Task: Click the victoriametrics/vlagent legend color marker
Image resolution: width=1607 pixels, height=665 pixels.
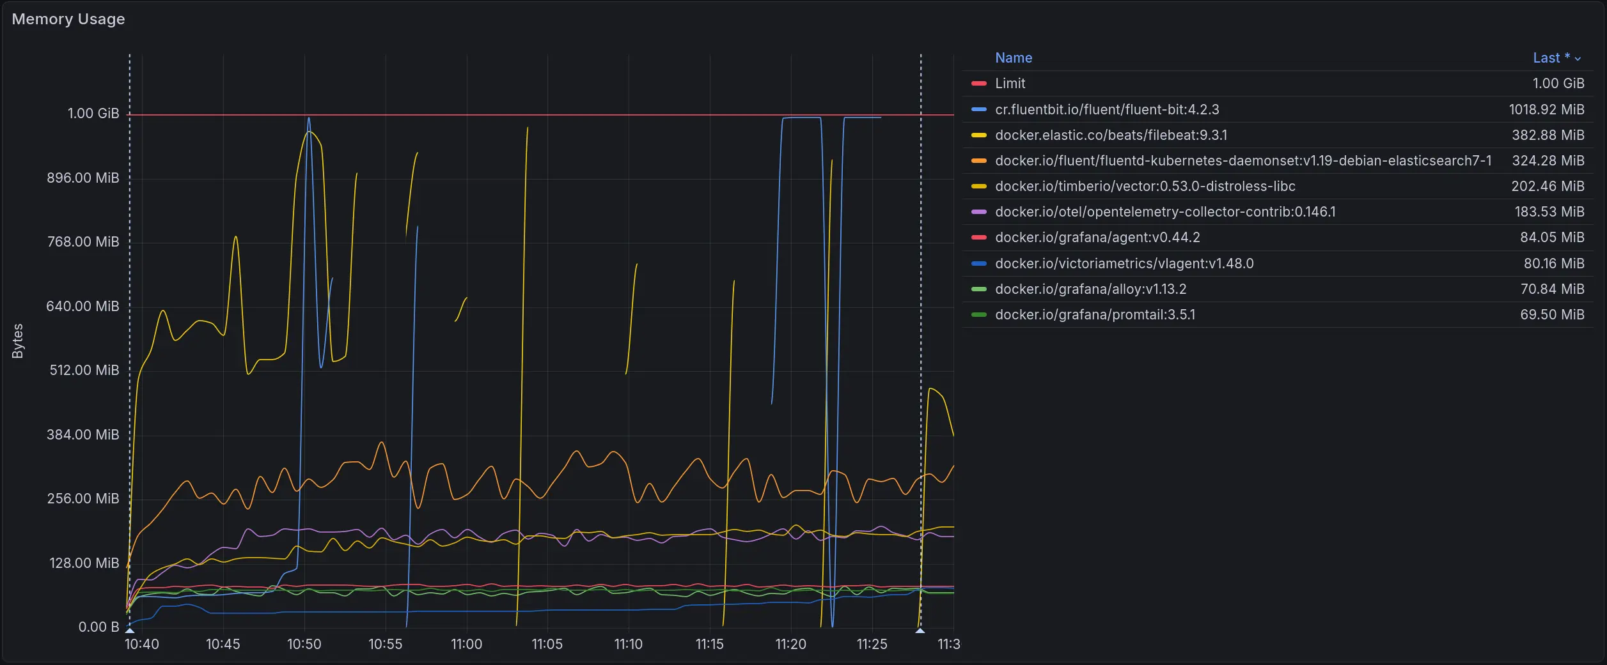Action: tap(978, 263)
